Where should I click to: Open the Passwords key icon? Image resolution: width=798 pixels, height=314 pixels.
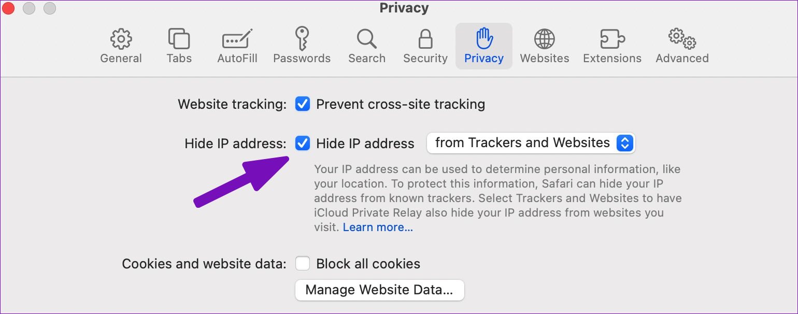[x=302, y=39]
